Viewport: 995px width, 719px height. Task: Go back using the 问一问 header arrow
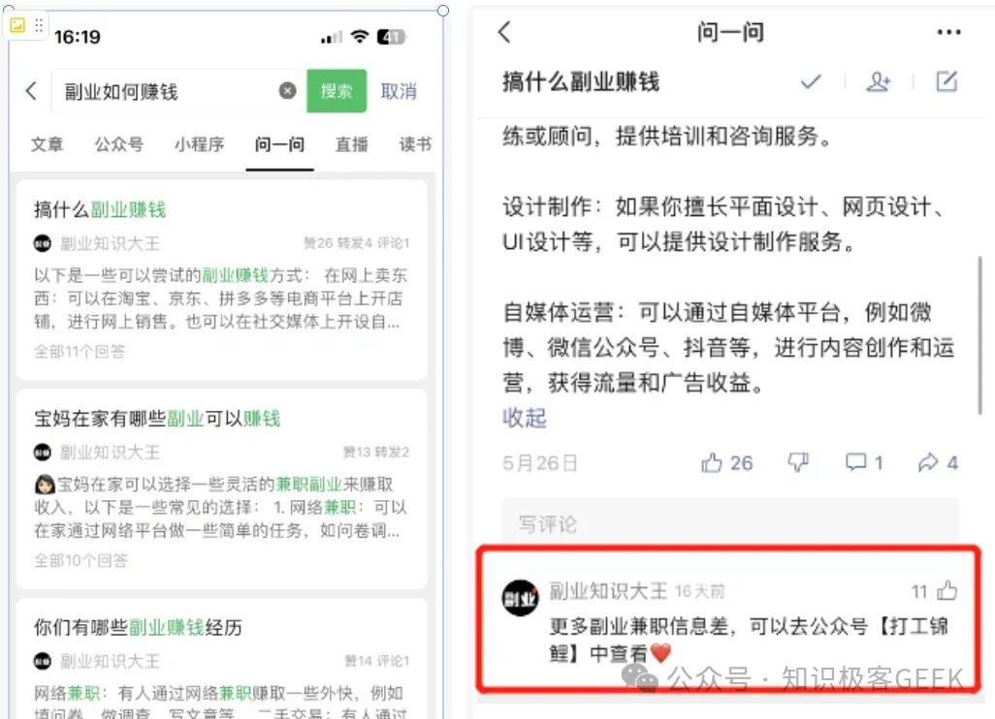click(504, 32)
